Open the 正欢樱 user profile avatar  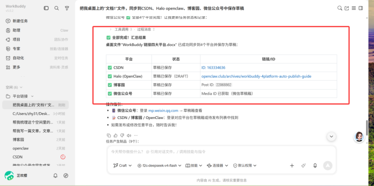pos(9,176)
